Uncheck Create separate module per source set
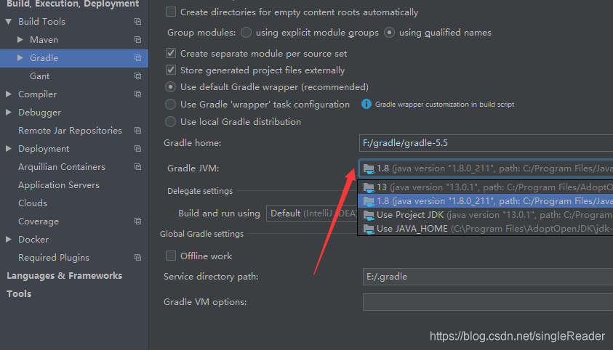613x350 pixels. pos(171,53)
